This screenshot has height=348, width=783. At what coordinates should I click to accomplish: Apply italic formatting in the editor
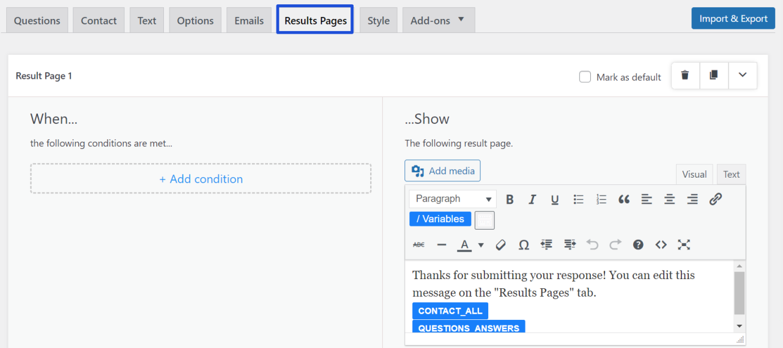coord(532,199)
